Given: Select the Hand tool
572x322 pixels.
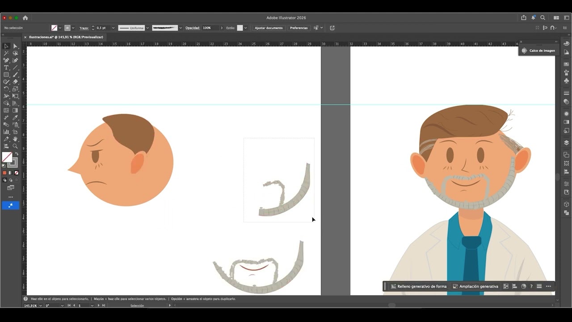Looking at the screenshot, I should pyautogui.click(x=15, y=139).
